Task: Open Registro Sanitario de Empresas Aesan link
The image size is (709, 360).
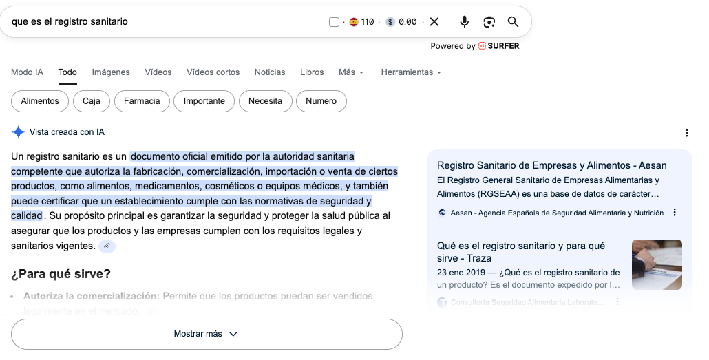Action: pyautogui.click(x=551, y=165)
